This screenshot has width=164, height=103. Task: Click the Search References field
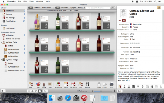tap(98, 8)
